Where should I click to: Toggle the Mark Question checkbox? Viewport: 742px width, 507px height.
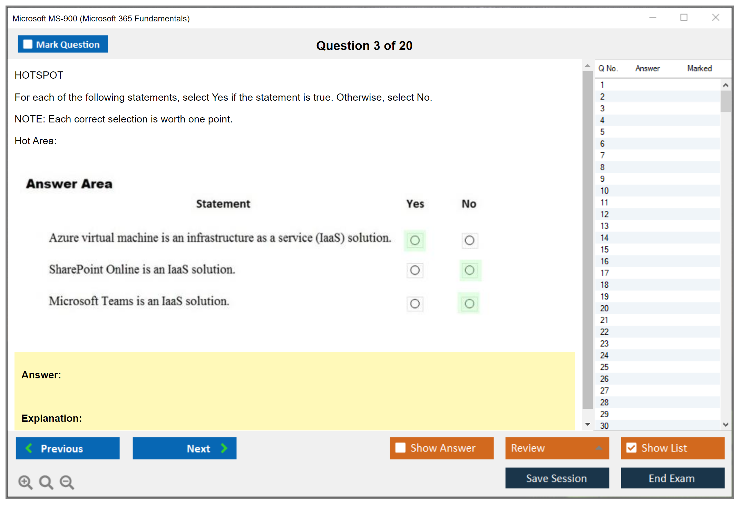[28, 44]
